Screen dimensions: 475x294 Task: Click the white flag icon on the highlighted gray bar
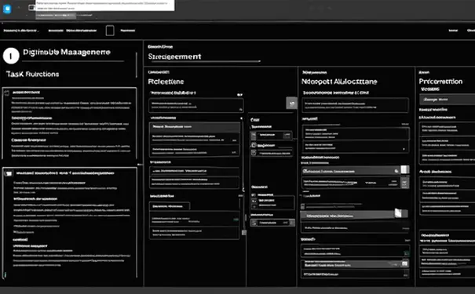pos(398,213)
